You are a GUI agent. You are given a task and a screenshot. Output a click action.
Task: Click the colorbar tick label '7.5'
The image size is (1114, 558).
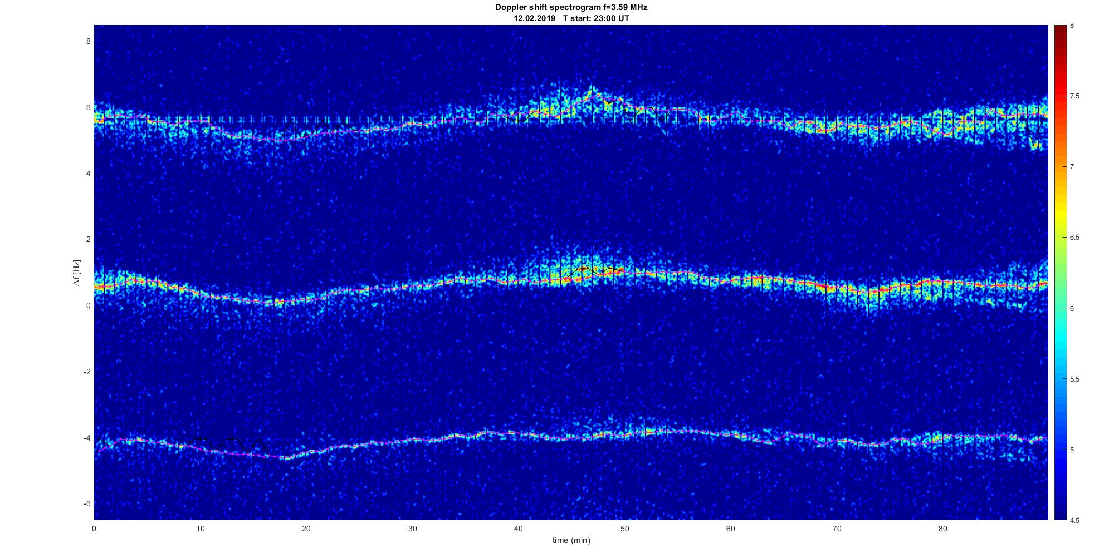pos(1075,96)
